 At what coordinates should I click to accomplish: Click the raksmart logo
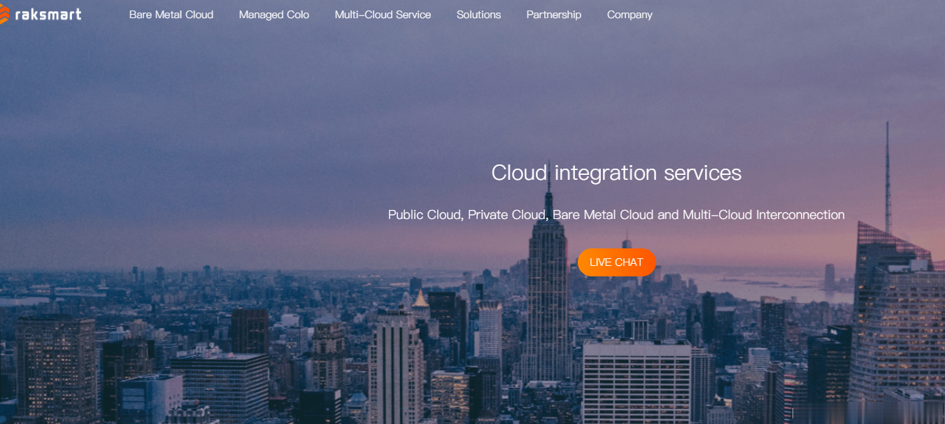click(x=41, y=14)
